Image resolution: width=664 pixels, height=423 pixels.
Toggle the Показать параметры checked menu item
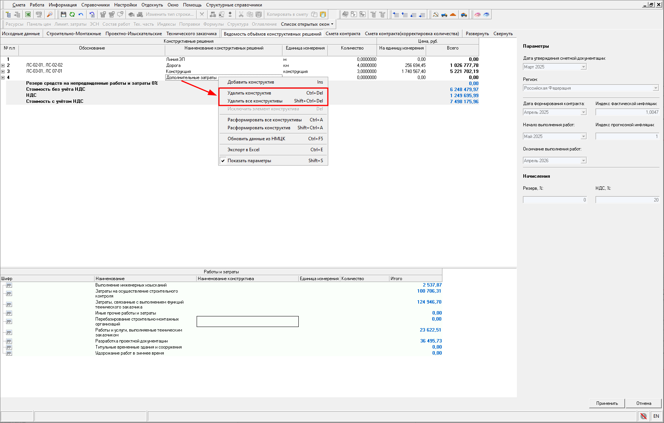tap(249, 161)
